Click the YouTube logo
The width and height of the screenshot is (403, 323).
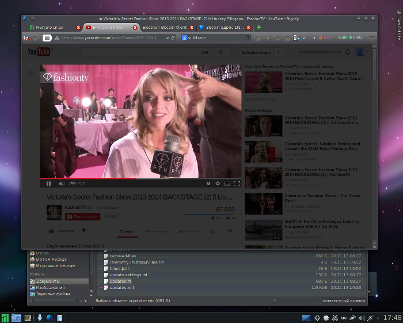pos(39,52)
